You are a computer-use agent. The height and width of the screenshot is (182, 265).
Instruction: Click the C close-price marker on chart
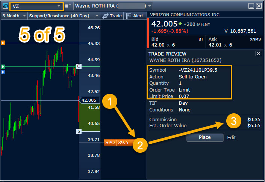click(79, 66)
